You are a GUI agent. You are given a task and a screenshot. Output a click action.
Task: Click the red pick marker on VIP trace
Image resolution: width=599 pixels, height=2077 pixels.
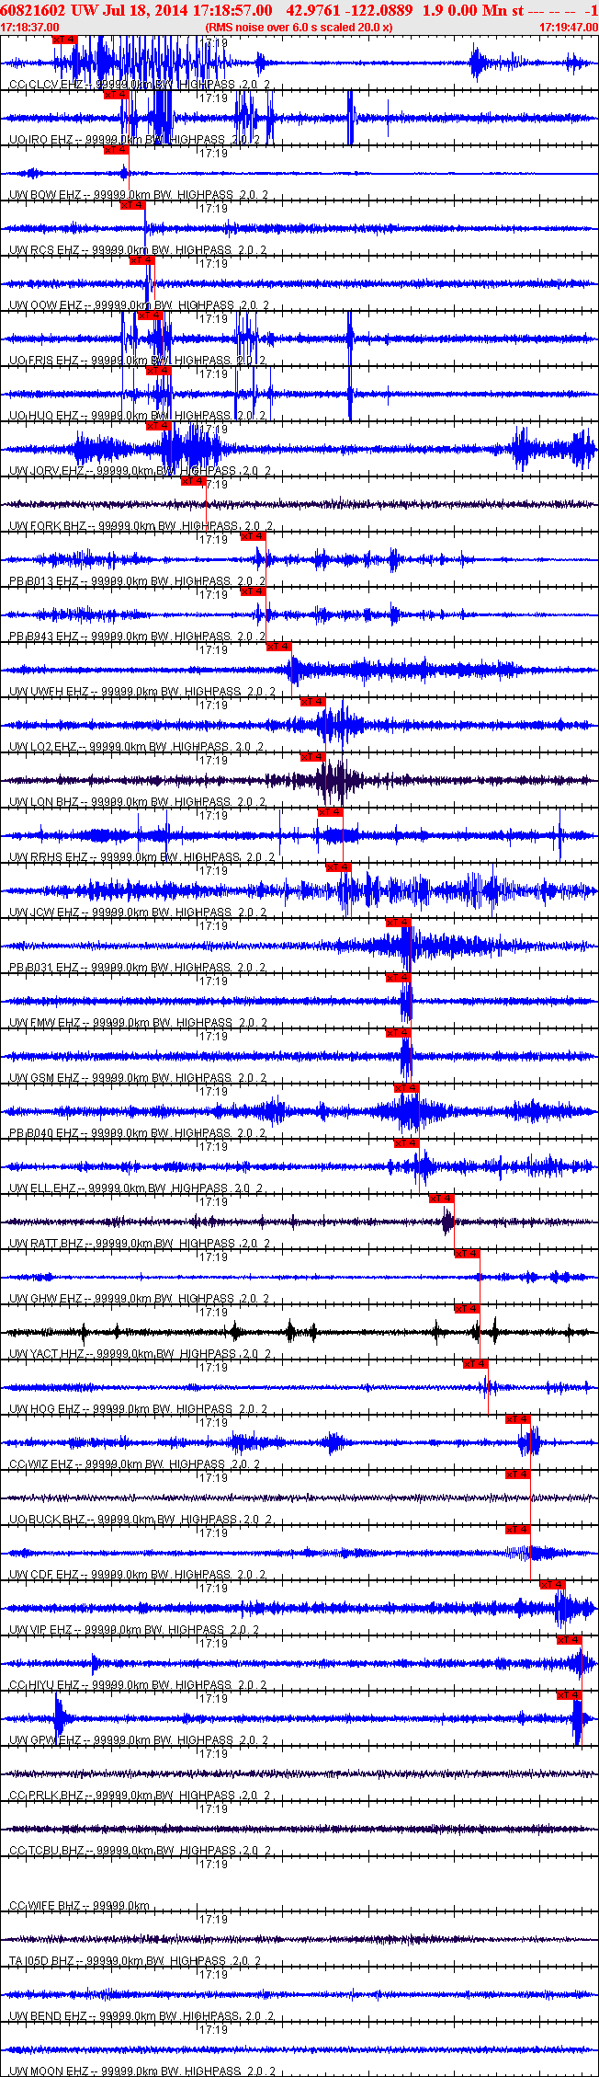pyautogui.click(x=552, y=1585)
